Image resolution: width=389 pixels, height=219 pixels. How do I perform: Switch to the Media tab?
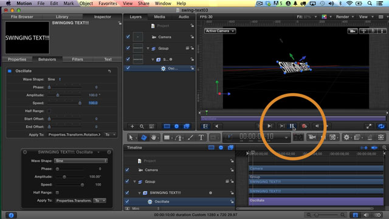[159, 17]
